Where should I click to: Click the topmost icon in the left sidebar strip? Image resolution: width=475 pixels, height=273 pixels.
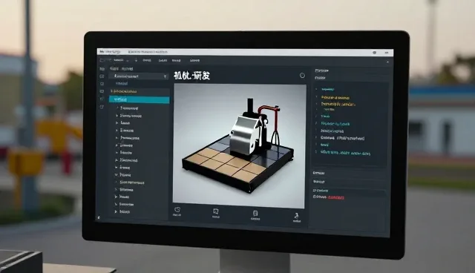(102, 69)
